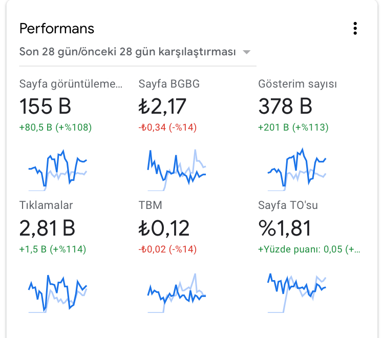This screenshot has width=384, height=338.
Task: Select the TBM metric label
Action: coord(151,205)
